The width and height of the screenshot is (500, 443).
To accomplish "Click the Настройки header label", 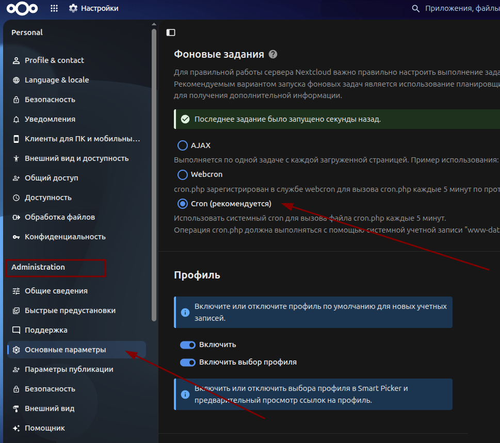I will pos(100,8).
